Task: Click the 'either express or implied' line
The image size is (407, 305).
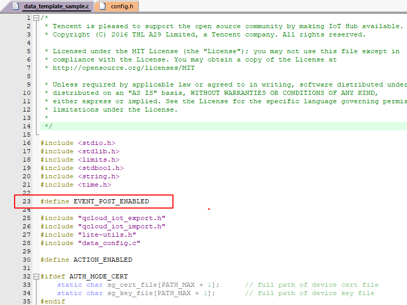Action: [x=226, y=101]
